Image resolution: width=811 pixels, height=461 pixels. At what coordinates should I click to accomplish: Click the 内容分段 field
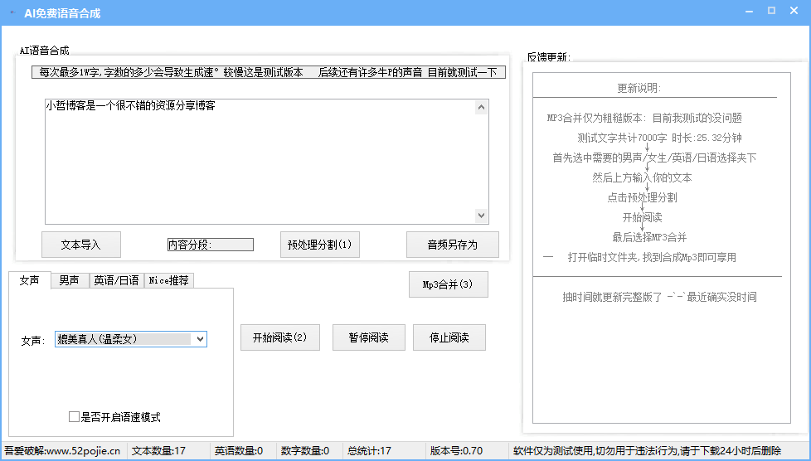pyautogui.click(x=211, y=245)
